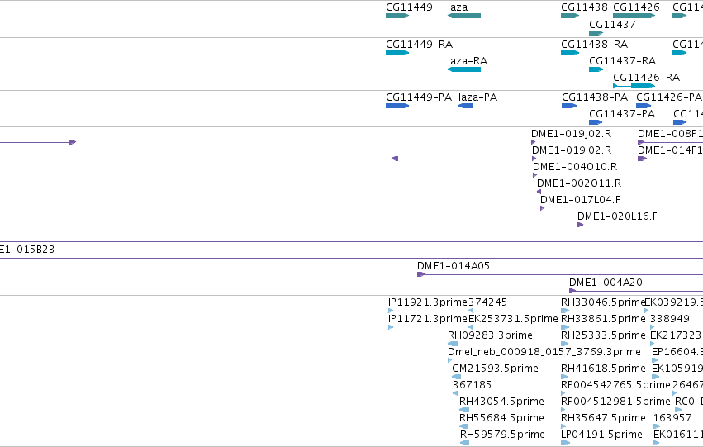Select the RH35647.5prime EST
The image size is (703, 447).
(565, 426)
